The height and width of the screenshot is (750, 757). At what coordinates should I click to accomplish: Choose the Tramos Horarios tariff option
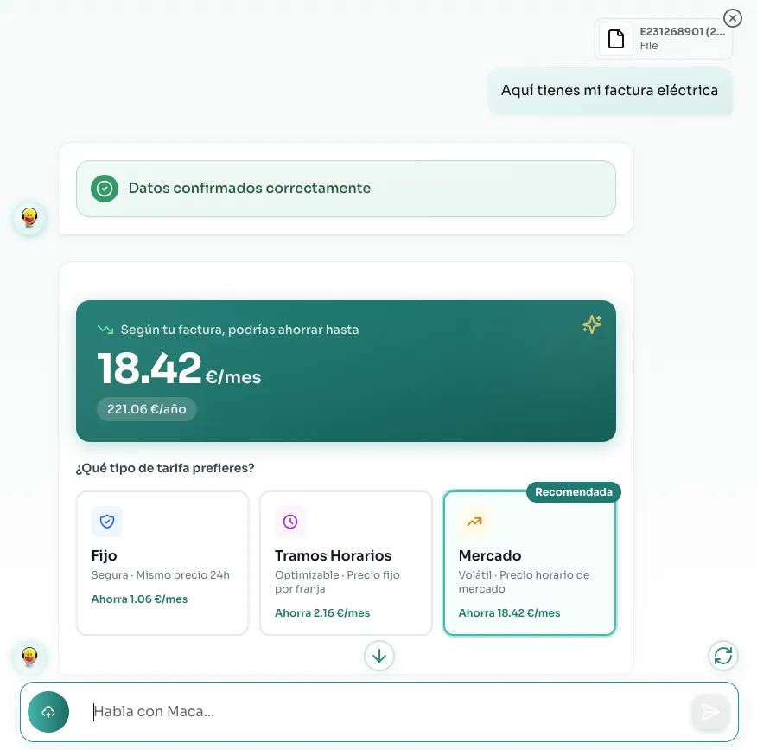tap(346, 562)
